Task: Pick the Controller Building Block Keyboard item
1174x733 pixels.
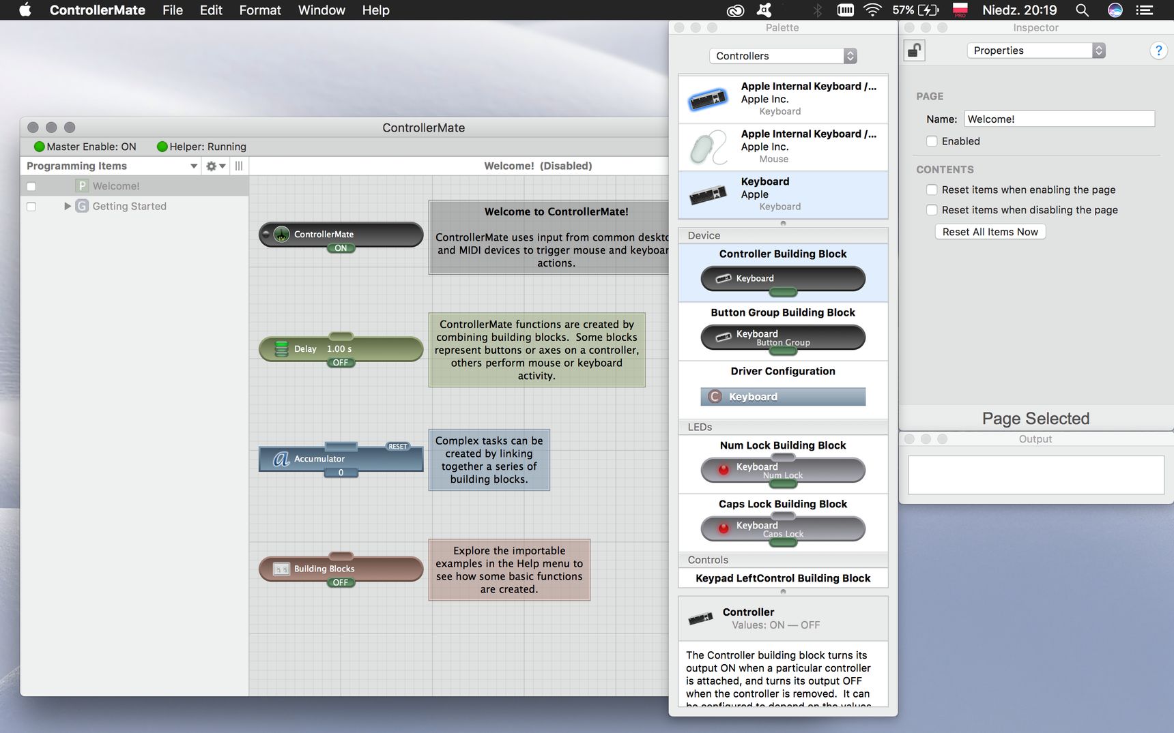Action: 783,279
